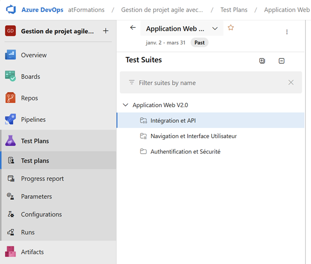Image resolution: width=311 pixels, height=264 pixels.
Task: Click the expand all suites icon
Action: [262, 61]
